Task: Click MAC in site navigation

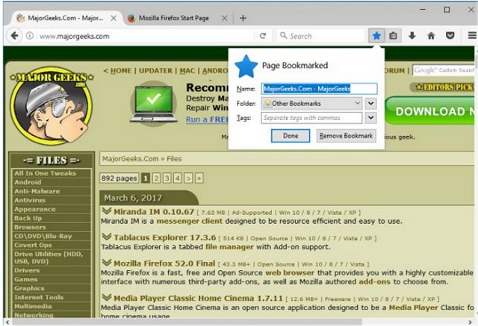Action: pos(187,71)
